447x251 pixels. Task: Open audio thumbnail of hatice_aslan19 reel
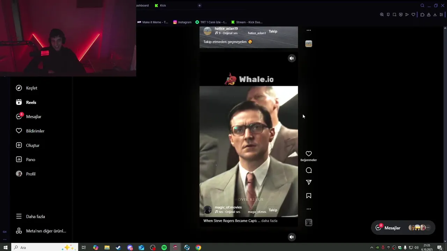point(309,44)
